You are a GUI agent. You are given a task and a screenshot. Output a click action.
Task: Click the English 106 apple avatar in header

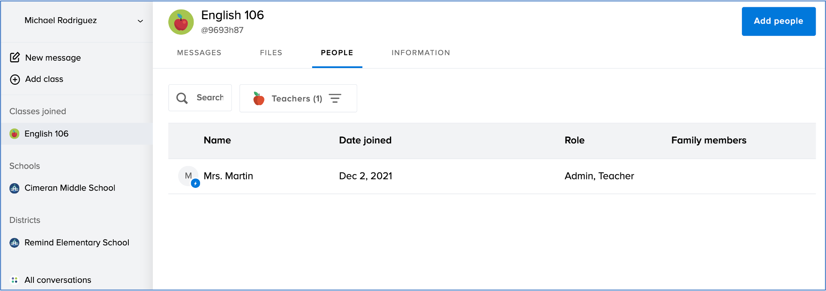181,22
